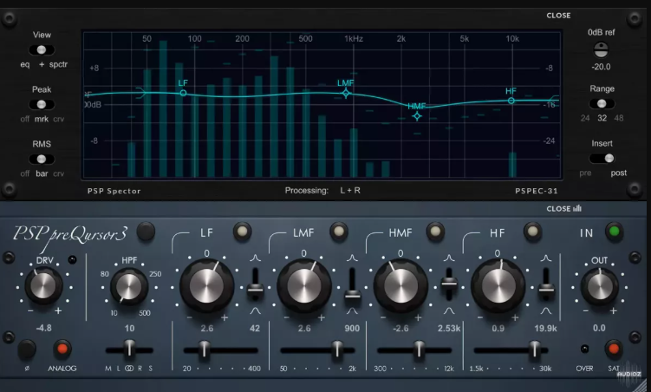
Task: Toggle the phase invert ø button
Action: tap(27, 350)
